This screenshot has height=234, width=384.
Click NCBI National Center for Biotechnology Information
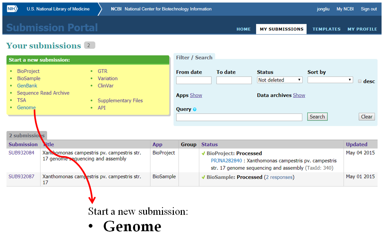tap(161, 9)
